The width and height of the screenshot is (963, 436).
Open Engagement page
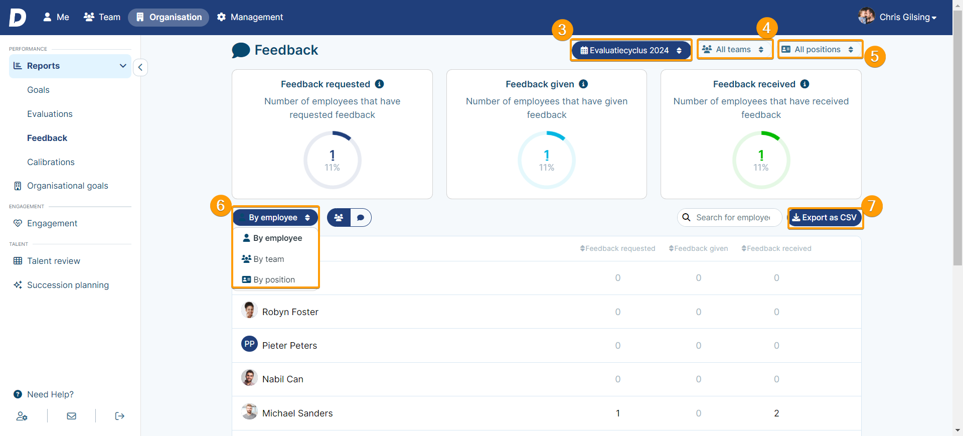point(52,223)
